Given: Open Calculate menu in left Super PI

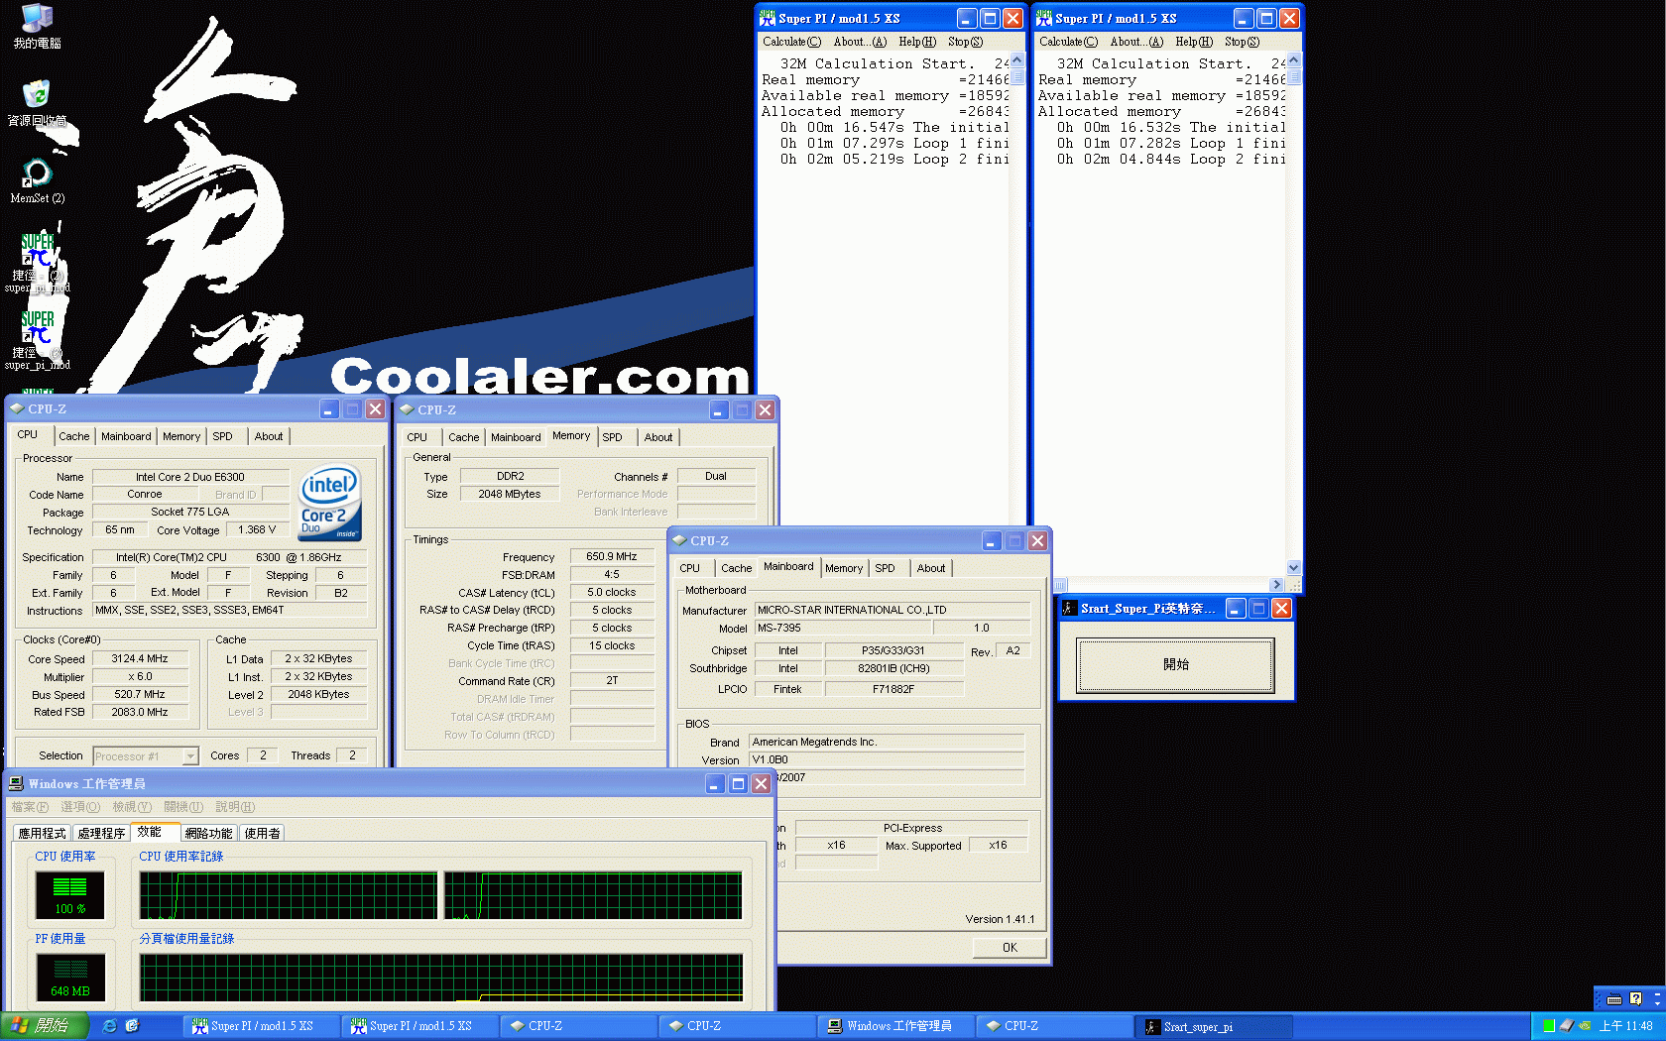Looking at the screenshot, I should click(x=791, y=42).
